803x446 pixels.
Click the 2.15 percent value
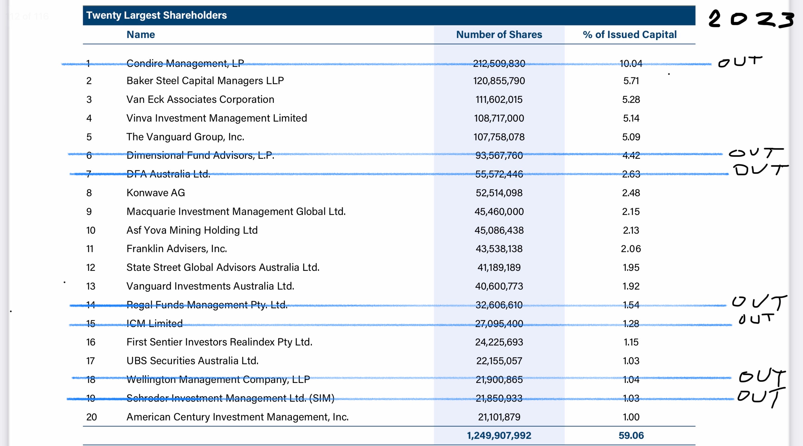pyautogui.click(x=631, y=211)
